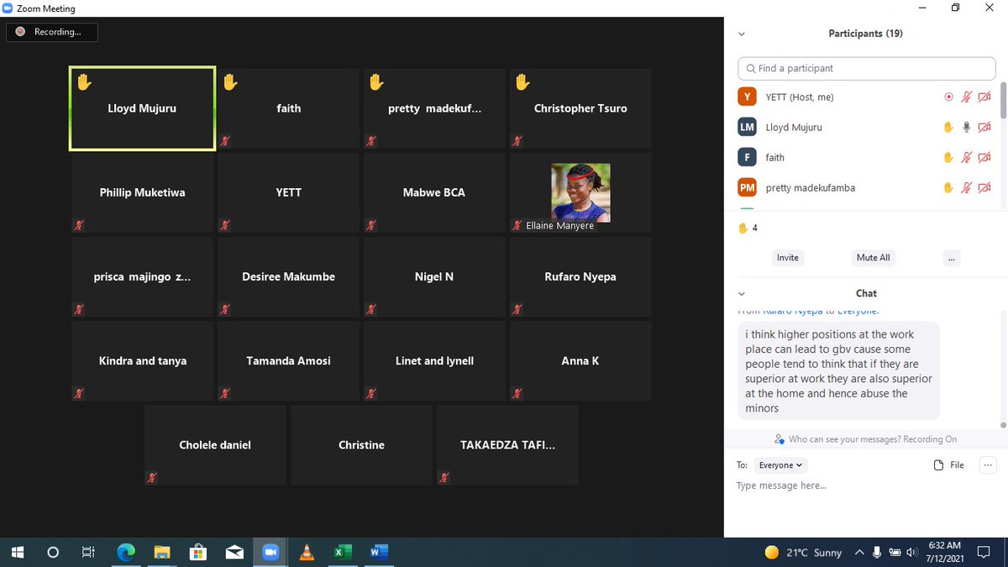The image size is (1008, 567).
Task: Click raised hand icon in pretty madekufamba's row
Action: 948,187
